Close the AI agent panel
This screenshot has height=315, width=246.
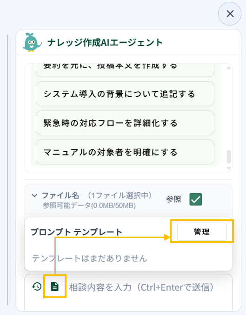[230, 14]
